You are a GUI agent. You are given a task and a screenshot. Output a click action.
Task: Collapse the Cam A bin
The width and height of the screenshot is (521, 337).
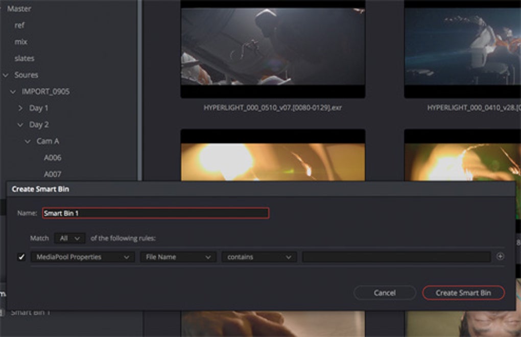pyautogui.click(x=28, y=142)
